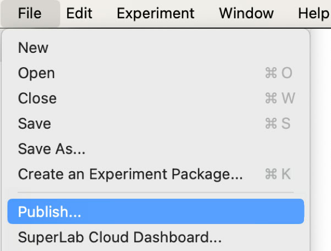
Task: Open the Help menu
Action: 313,13
